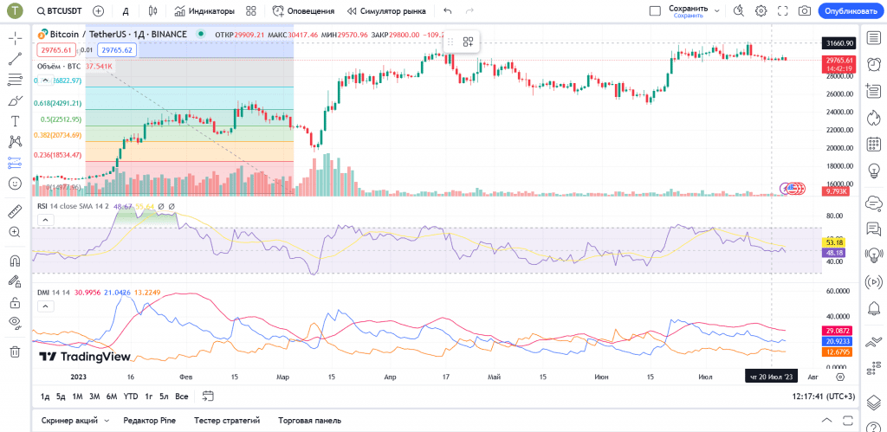Expand the Сохранить dropdown arrow
The image size is (887, 432).
(x=717, y=10)
